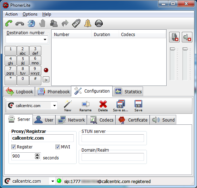Open the Codecs settings tab

click(x=101, y=120)
